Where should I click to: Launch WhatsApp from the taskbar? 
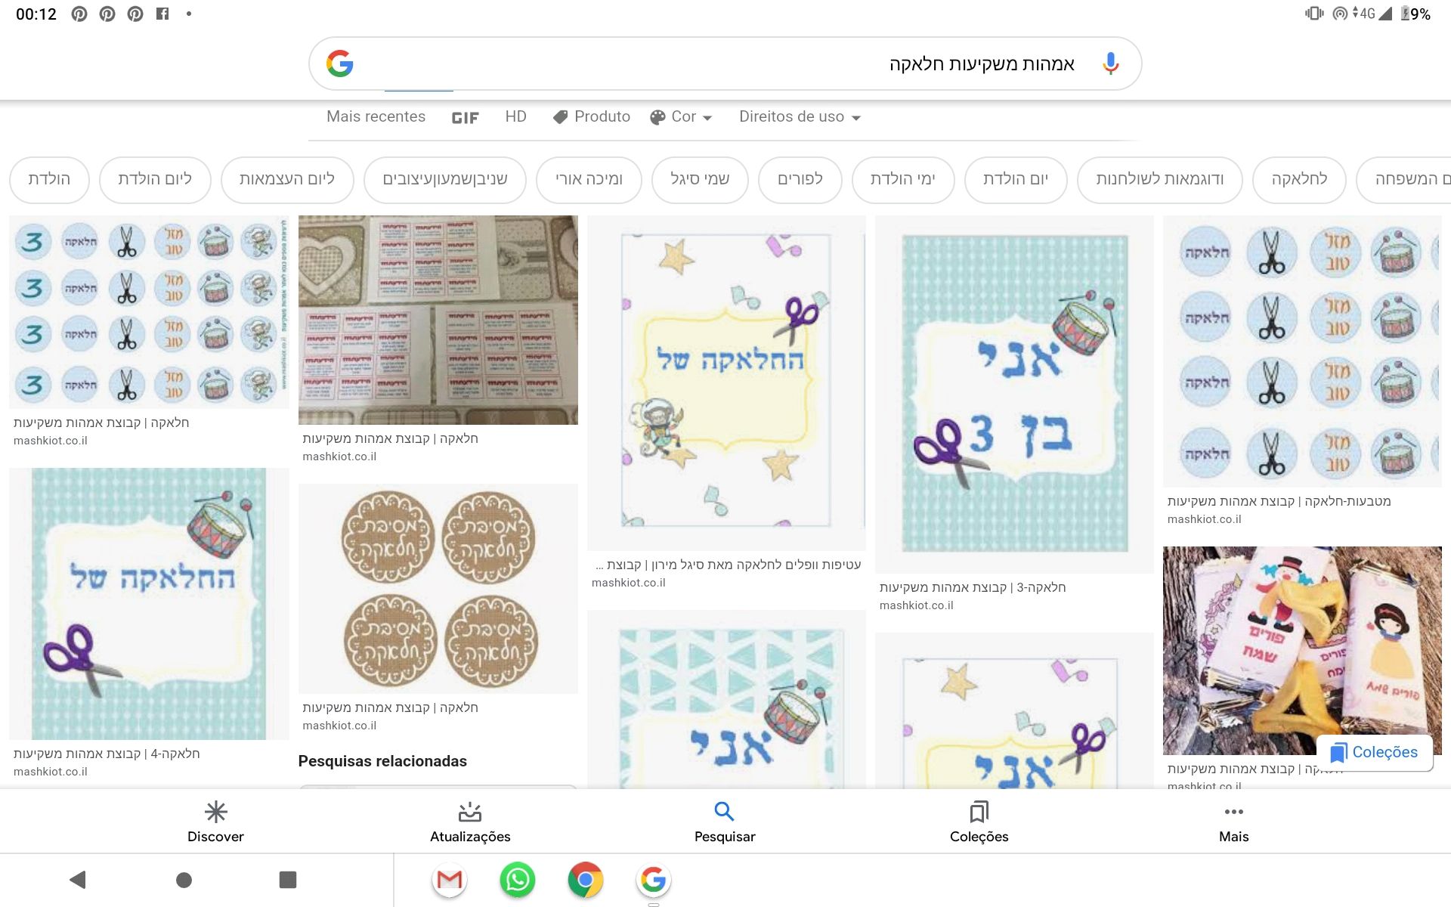518,880
